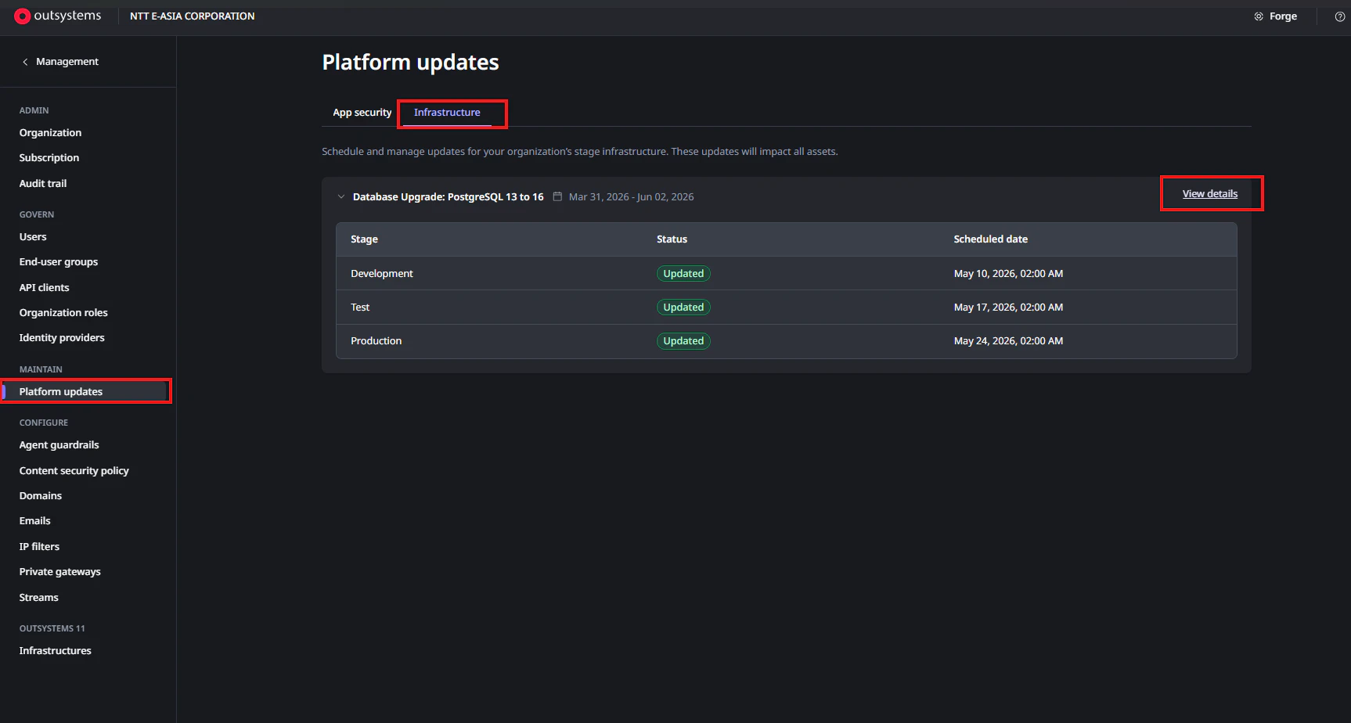This screenshot has width=1351, height=723.
Task: Click the May 10, 2026 scheduled date
Action: point(1009,274)
